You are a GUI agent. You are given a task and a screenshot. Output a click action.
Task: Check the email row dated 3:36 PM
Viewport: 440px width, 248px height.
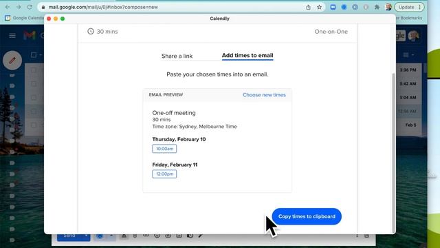click(34, 70)
